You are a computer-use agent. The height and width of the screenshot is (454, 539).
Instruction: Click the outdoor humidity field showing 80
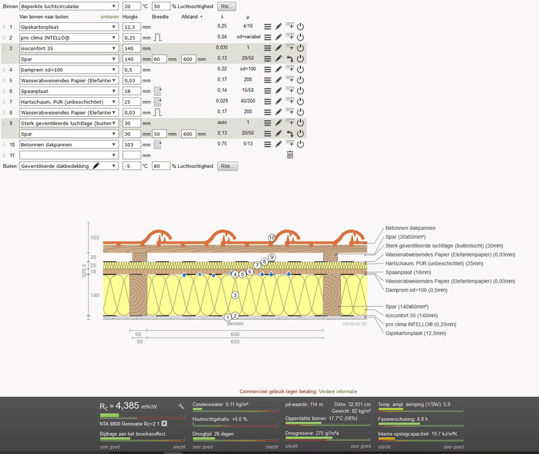[161, 166]
